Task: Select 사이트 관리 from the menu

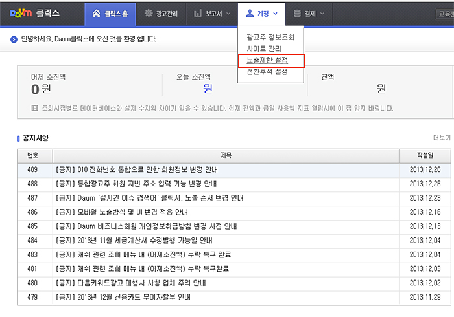Action: click(x=264, y=49)
